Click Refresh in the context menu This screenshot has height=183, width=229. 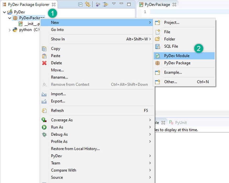tap(57, 110)
